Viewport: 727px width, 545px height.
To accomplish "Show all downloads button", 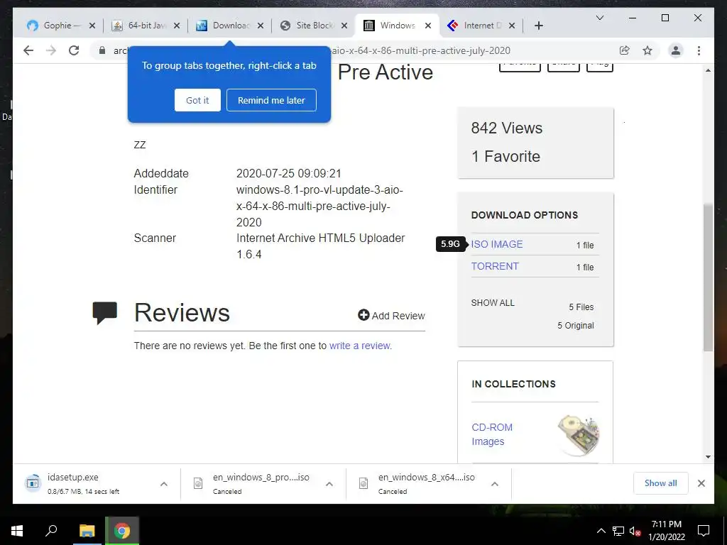I will [x=661, y=483].
